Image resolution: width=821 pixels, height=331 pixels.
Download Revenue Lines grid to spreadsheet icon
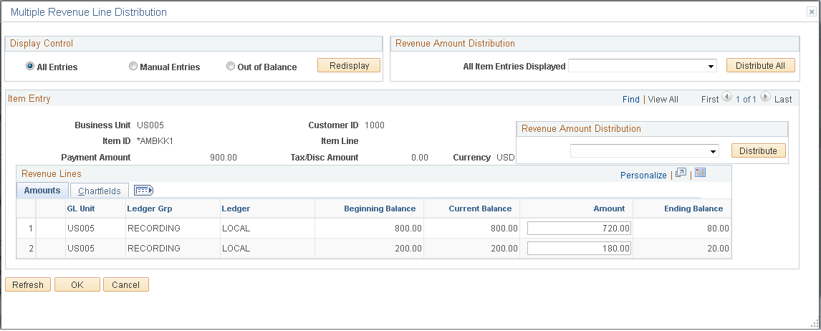click(x=701, y=173)
